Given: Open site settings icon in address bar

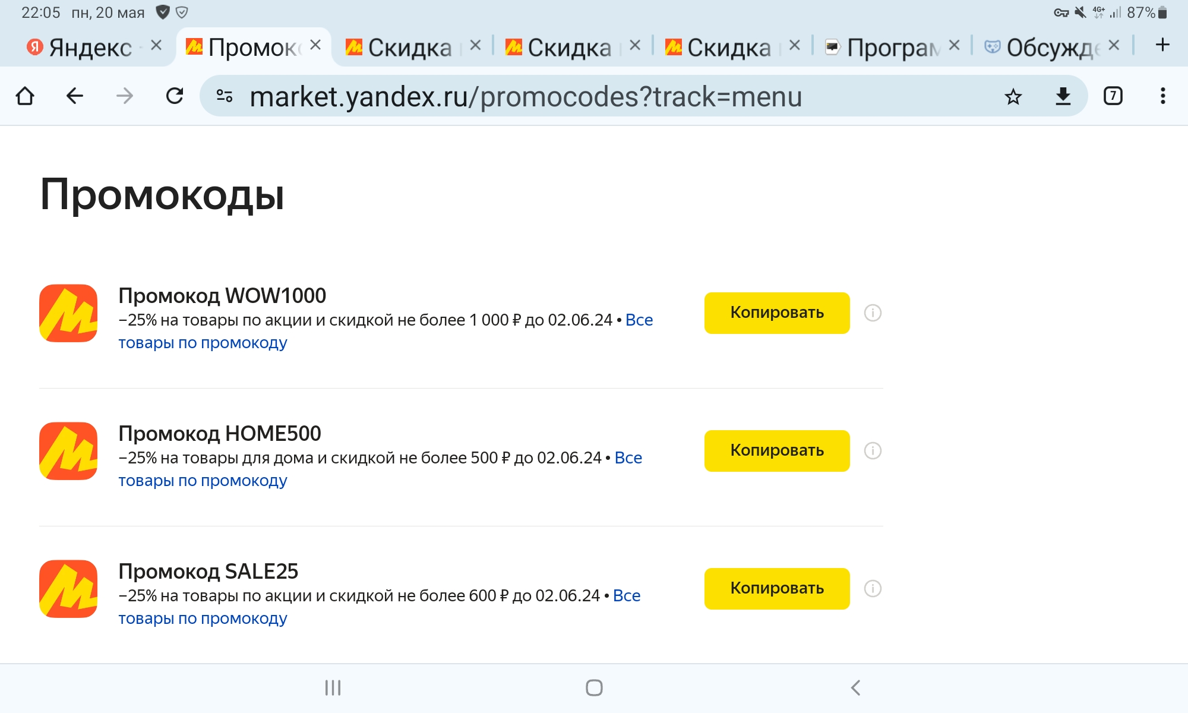Looking at the screenshot, I should [225, 96].
